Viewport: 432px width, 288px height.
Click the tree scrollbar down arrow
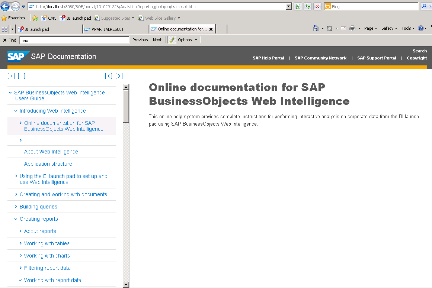126,285
